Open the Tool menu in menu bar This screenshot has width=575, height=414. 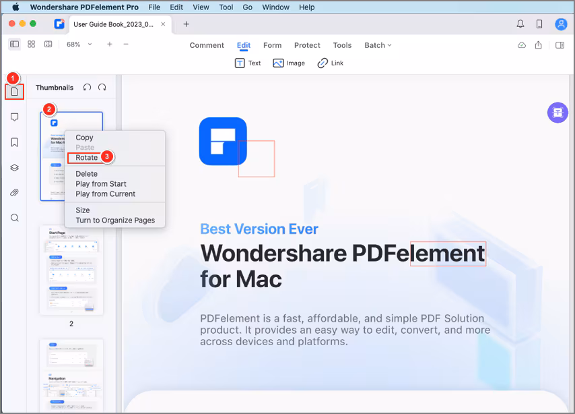[226, 7]
